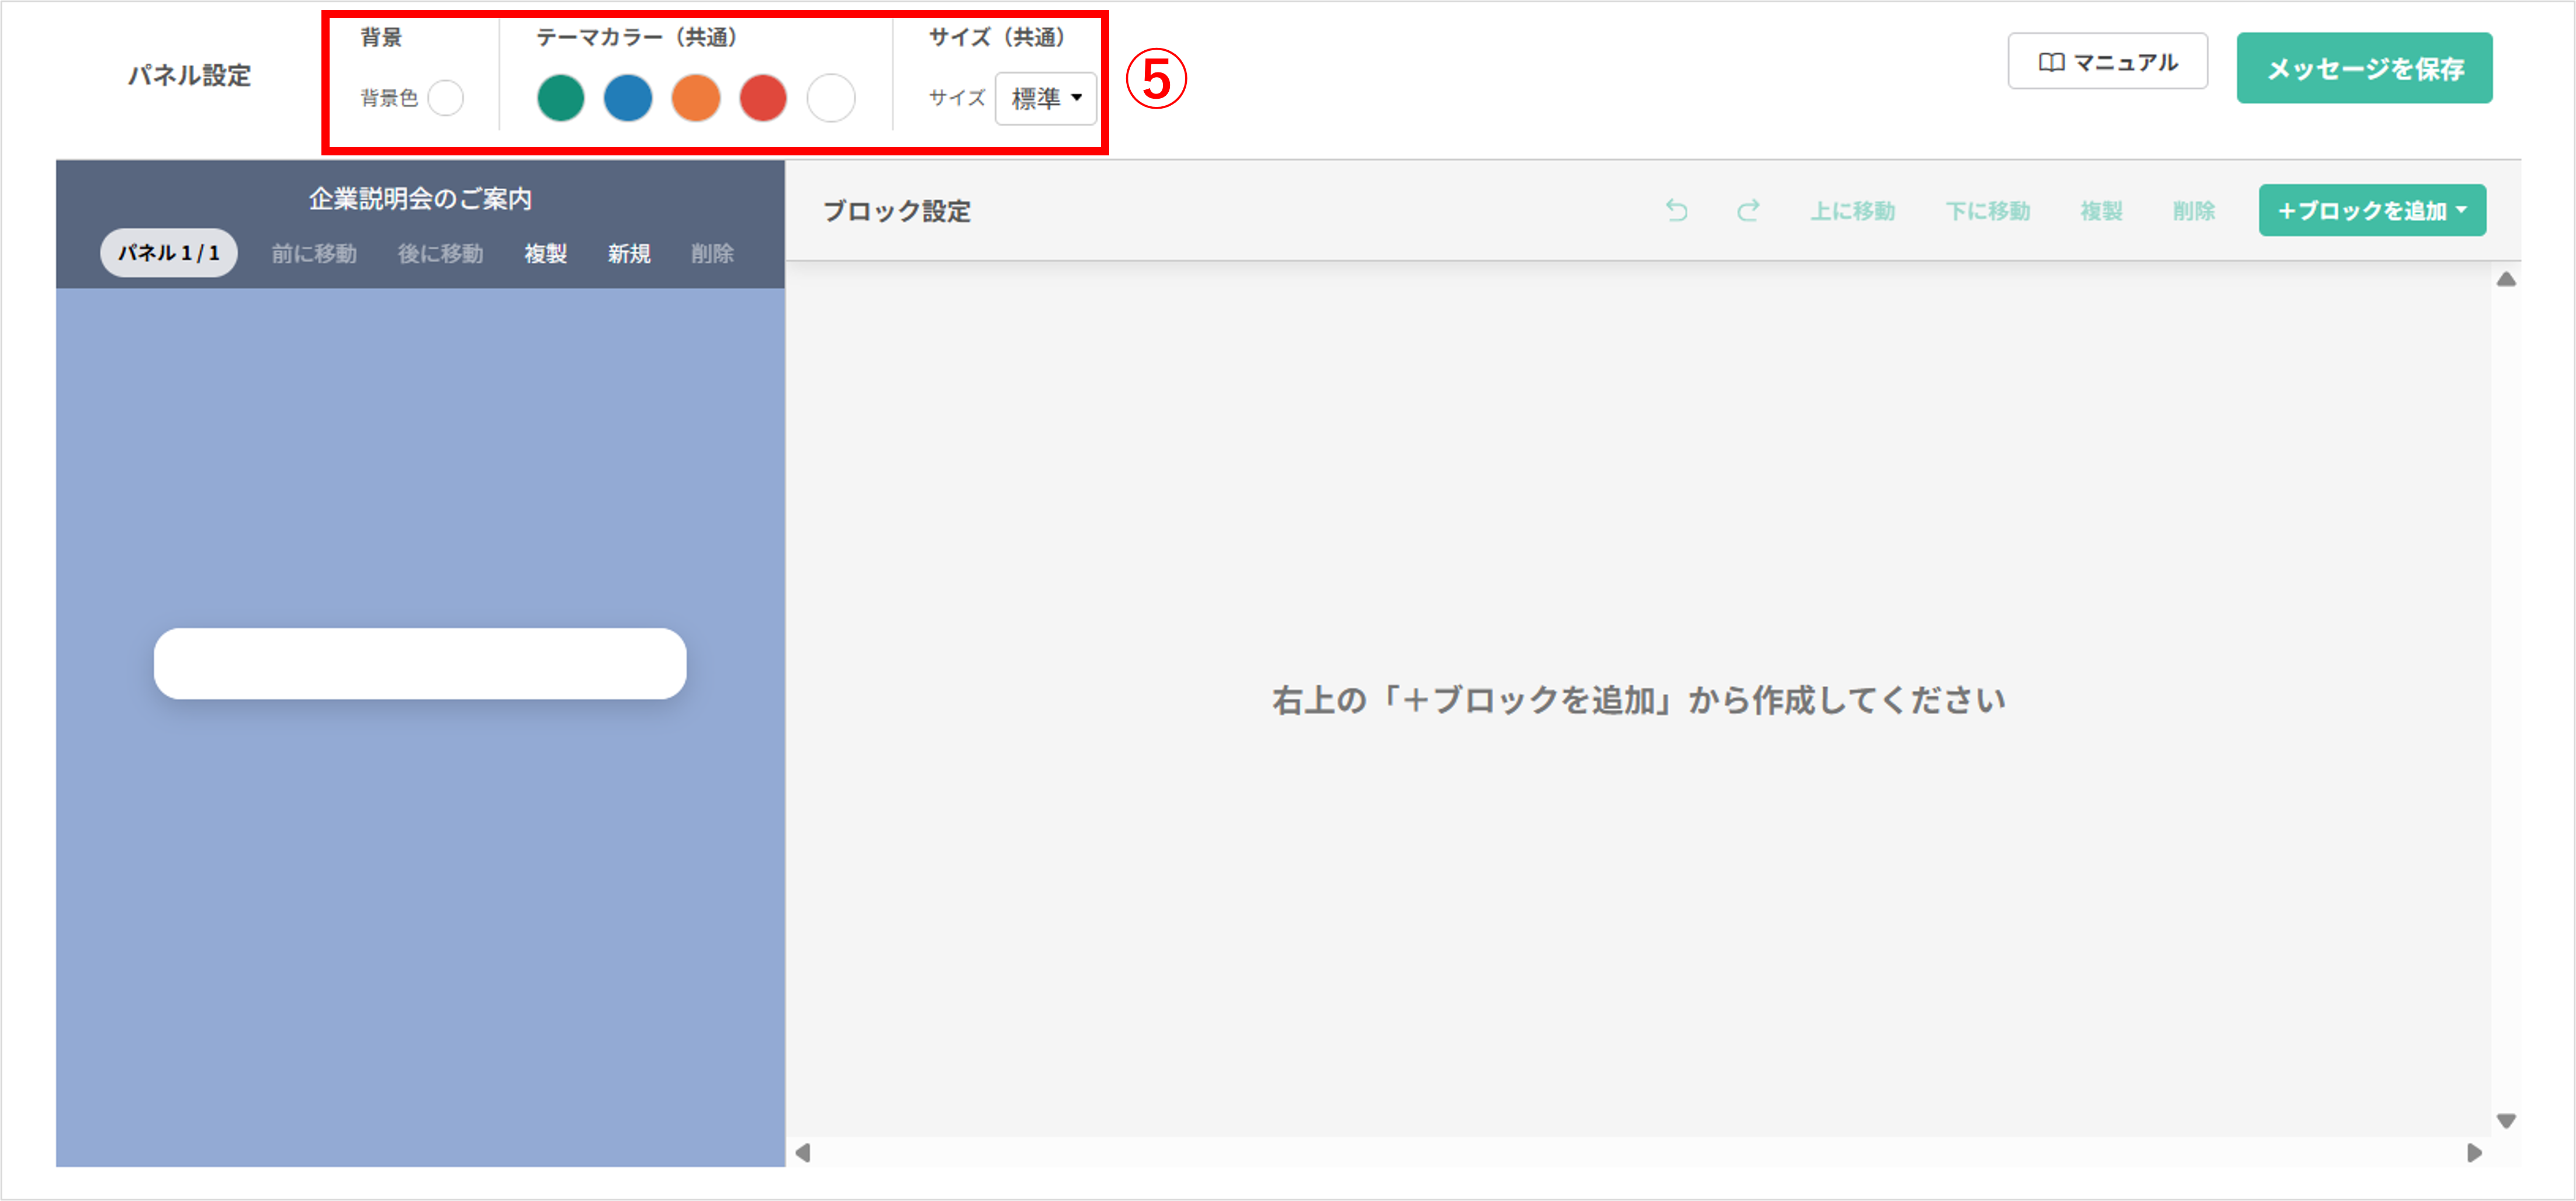Image resolution: width=2576 pixels, height=1201 pixels.
Task: Click 新規 to add new panel
Action: tap(629, 253)
